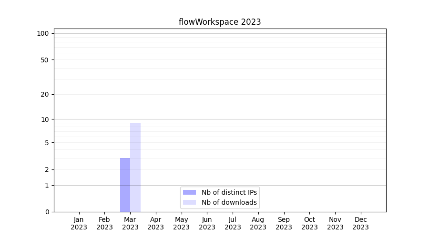This screenshot has width=429, height=238.
Task: Select the 50 y-axis tick label
Action: (x=44, y=60)
